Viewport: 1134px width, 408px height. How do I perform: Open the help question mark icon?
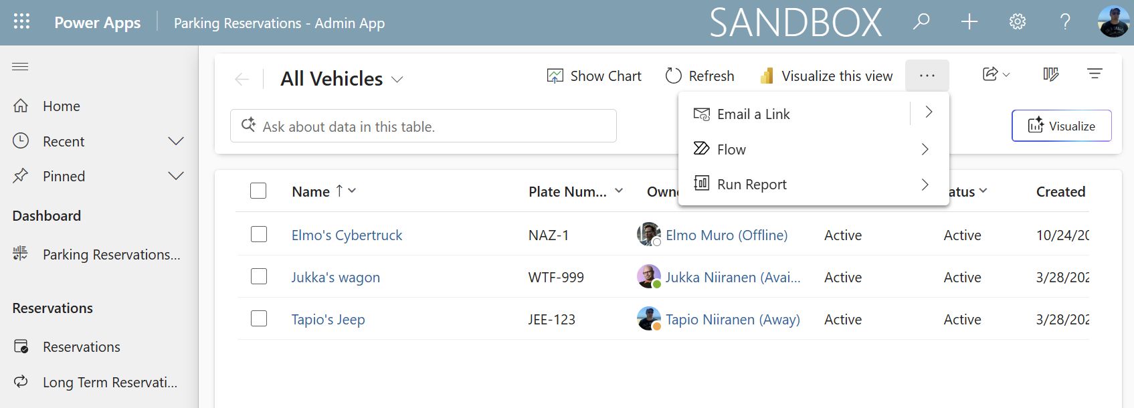pyautogui.click(x=1065, y=22)
